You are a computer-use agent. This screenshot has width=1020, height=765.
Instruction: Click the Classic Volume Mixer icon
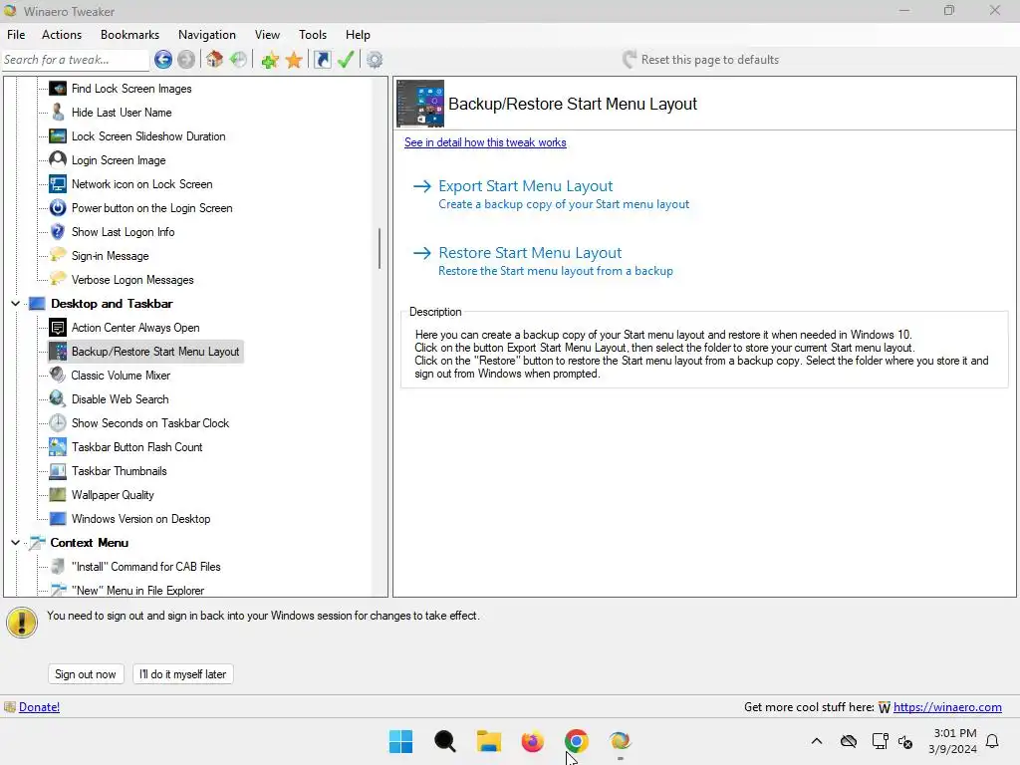58,376
